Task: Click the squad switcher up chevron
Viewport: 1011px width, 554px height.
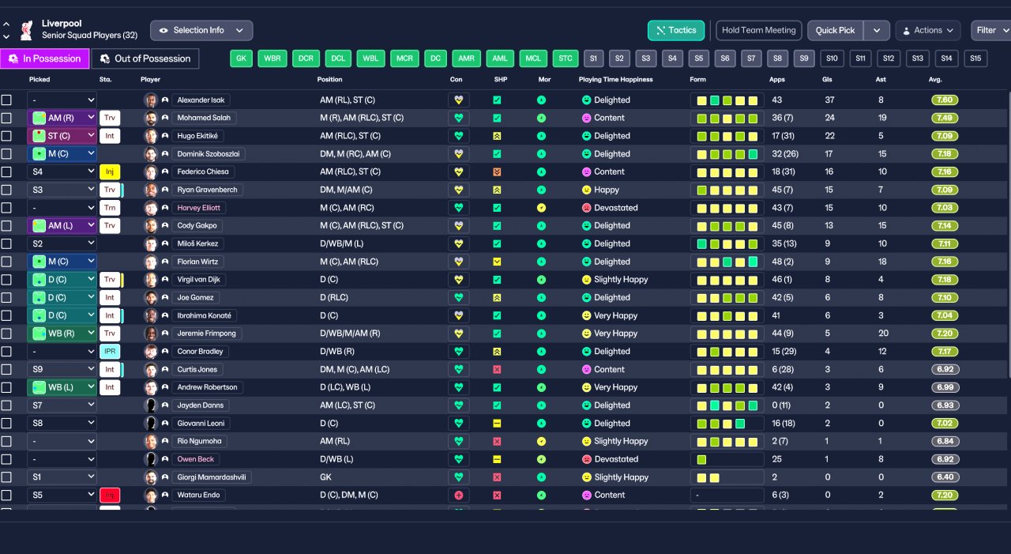Action: (x=6, y=24)
